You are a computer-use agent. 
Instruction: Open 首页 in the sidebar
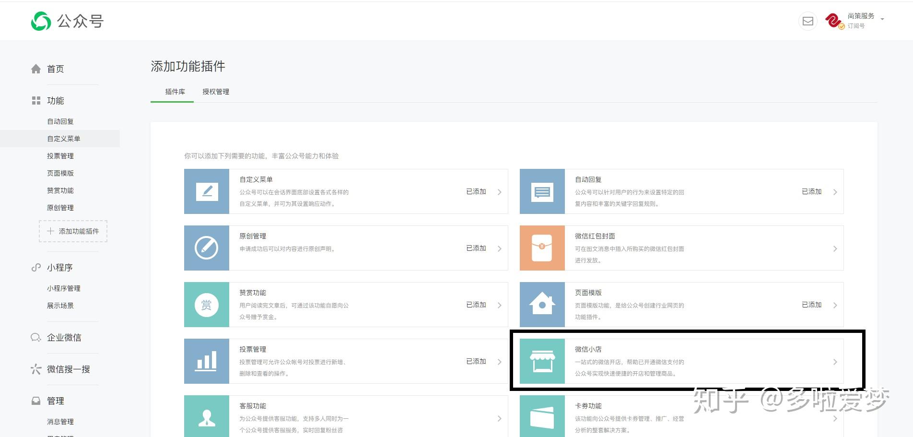tap(56, 69)
